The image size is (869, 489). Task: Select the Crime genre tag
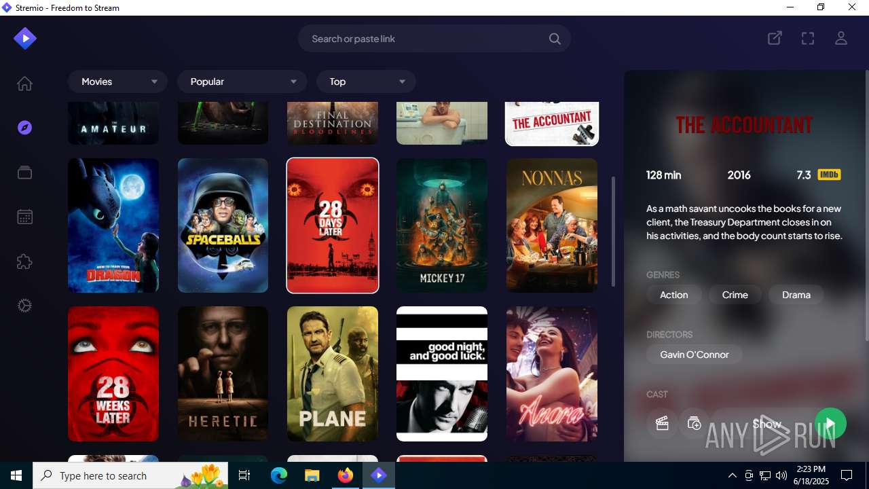pos(735,295)
